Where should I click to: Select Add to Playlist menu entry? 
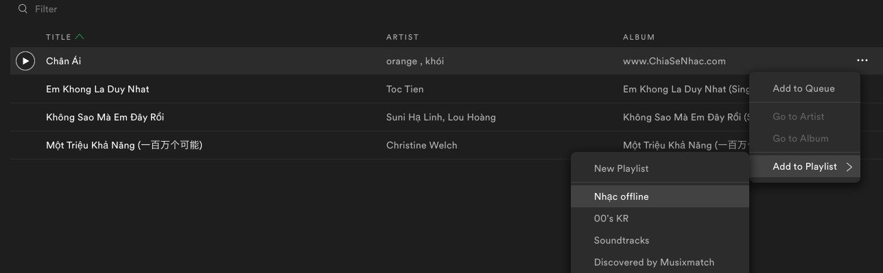click(804, 166)
